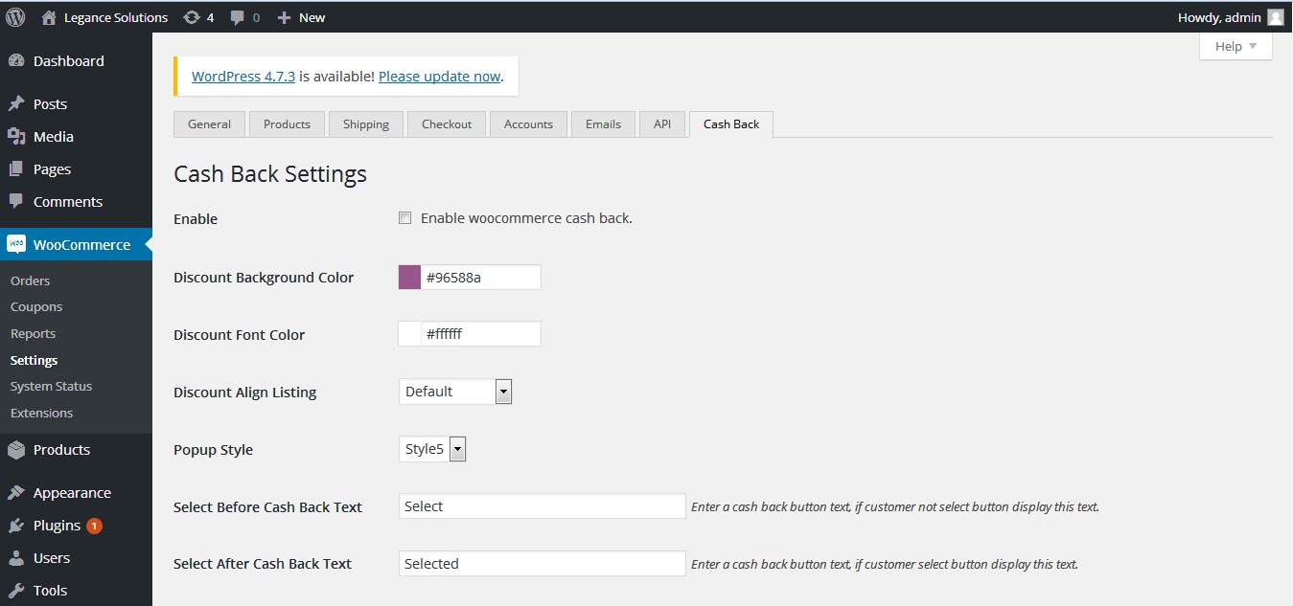Screen dimensions: 1293x606
Task: Click the admin user avatar icon
Action: 1275,17
